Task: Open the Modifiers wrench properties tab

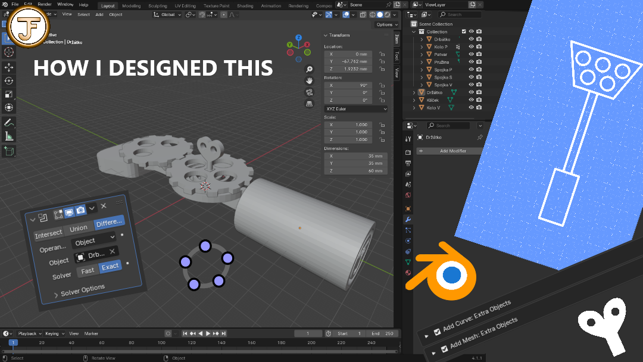Action: pos(408,219)
